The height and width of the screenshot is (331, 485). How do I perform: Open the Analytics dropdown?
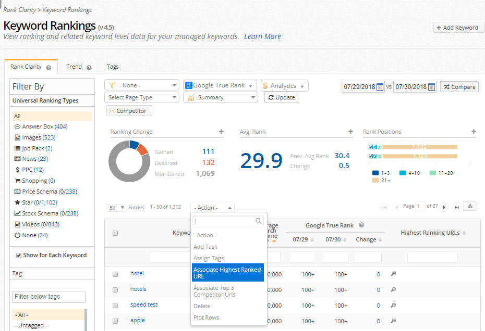[x=285, y=85]
